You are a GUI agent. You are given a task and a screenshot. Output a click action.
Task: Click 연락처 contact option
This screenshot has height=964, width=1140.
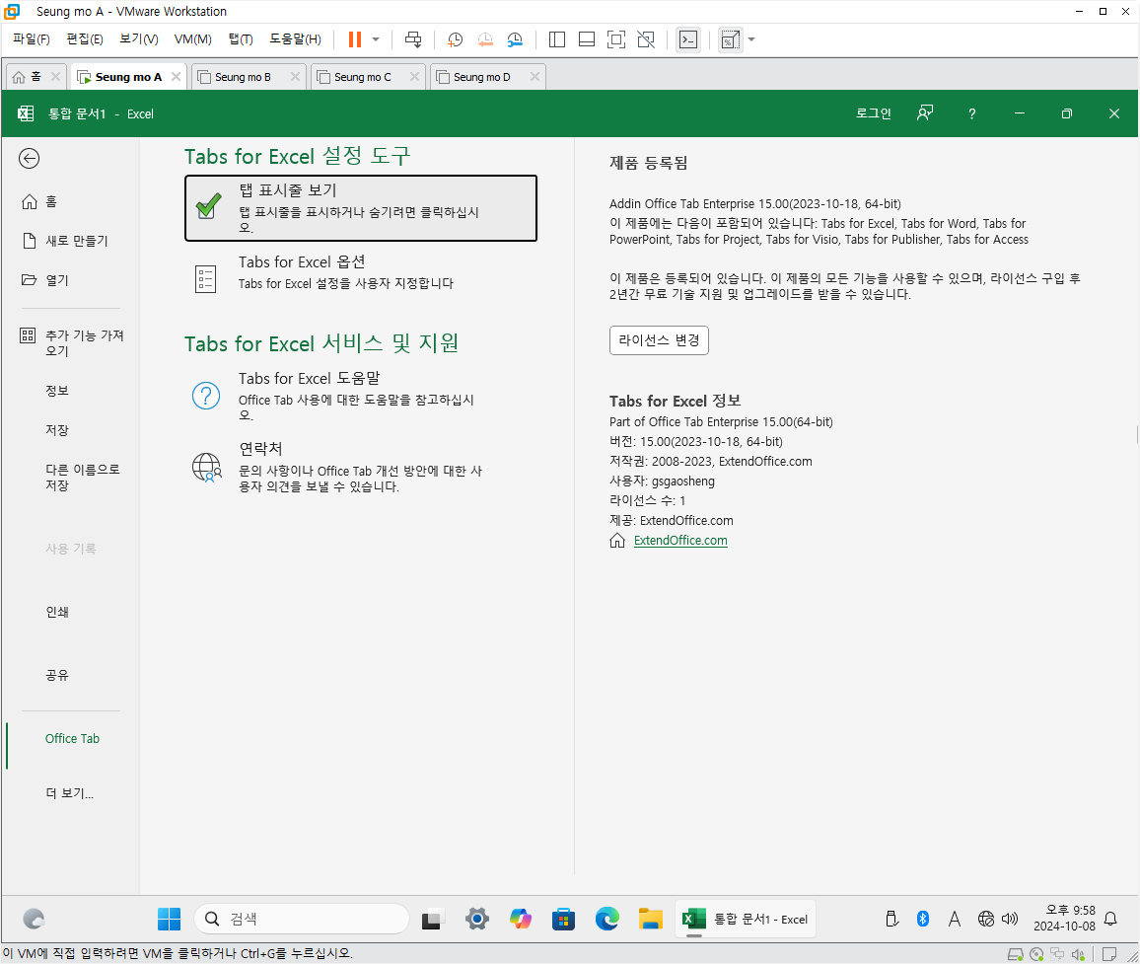coord(361,467)
